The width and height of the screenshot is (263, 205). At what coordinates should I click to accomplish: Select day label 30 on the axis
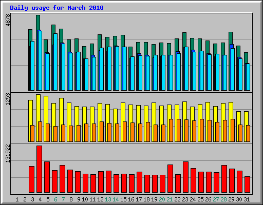(239, 199)
